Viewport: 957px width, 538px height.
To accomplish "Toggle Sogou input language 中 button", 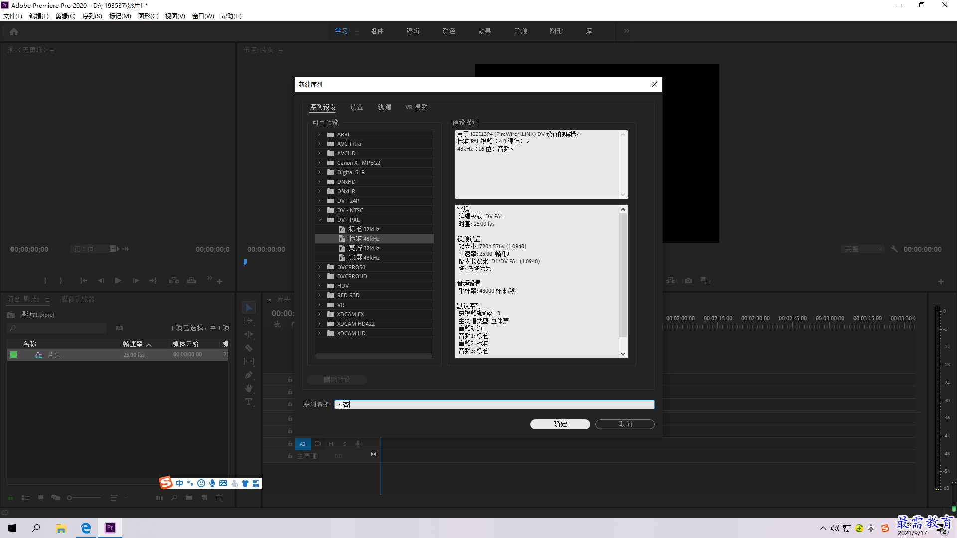I will pos(179,483).
